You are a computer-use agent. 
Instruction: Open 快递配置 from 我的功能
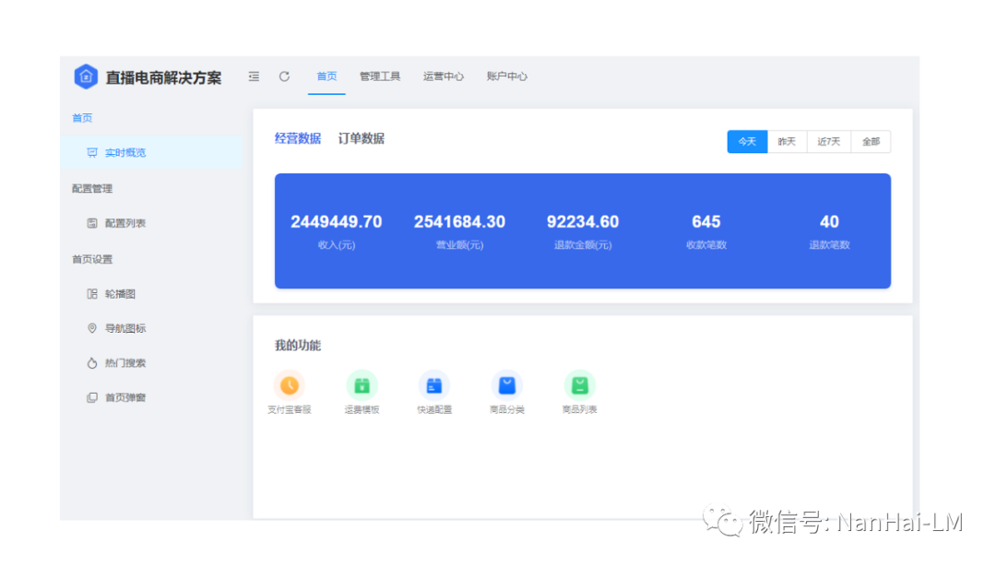(x=433, y=386)
